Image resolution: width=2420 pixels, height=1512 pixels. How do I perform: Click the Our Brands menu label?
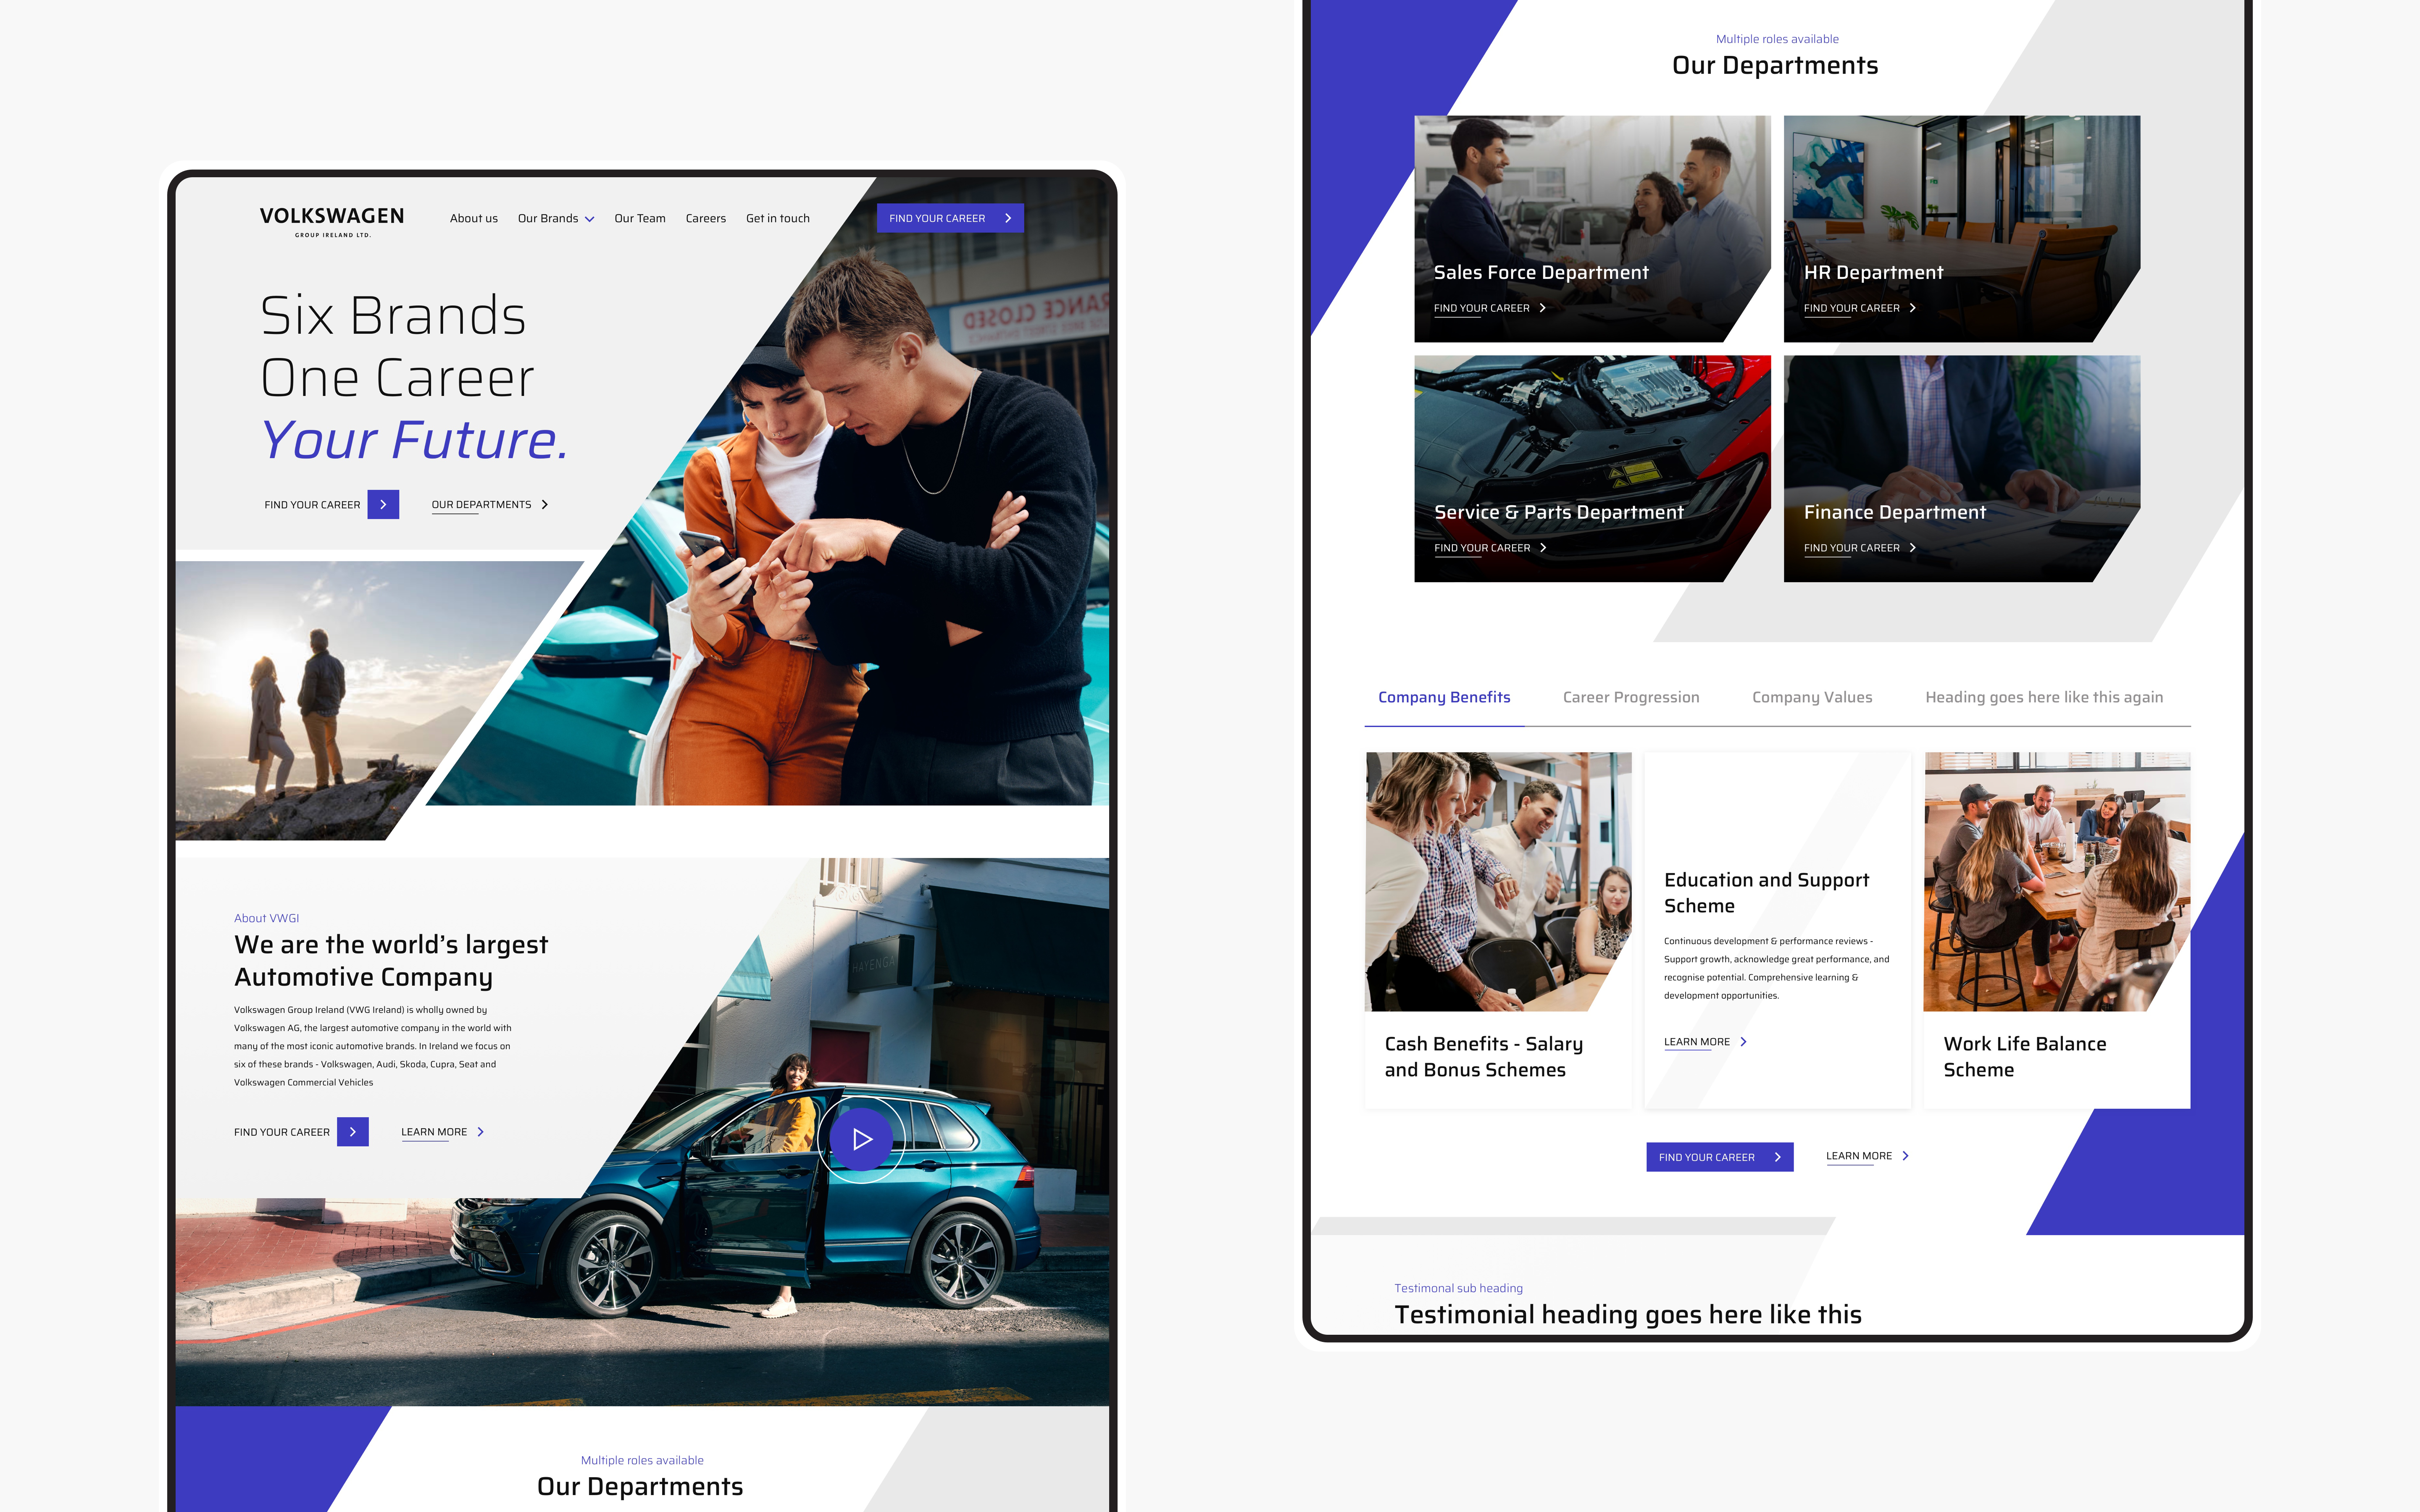(x=547, y=218)
